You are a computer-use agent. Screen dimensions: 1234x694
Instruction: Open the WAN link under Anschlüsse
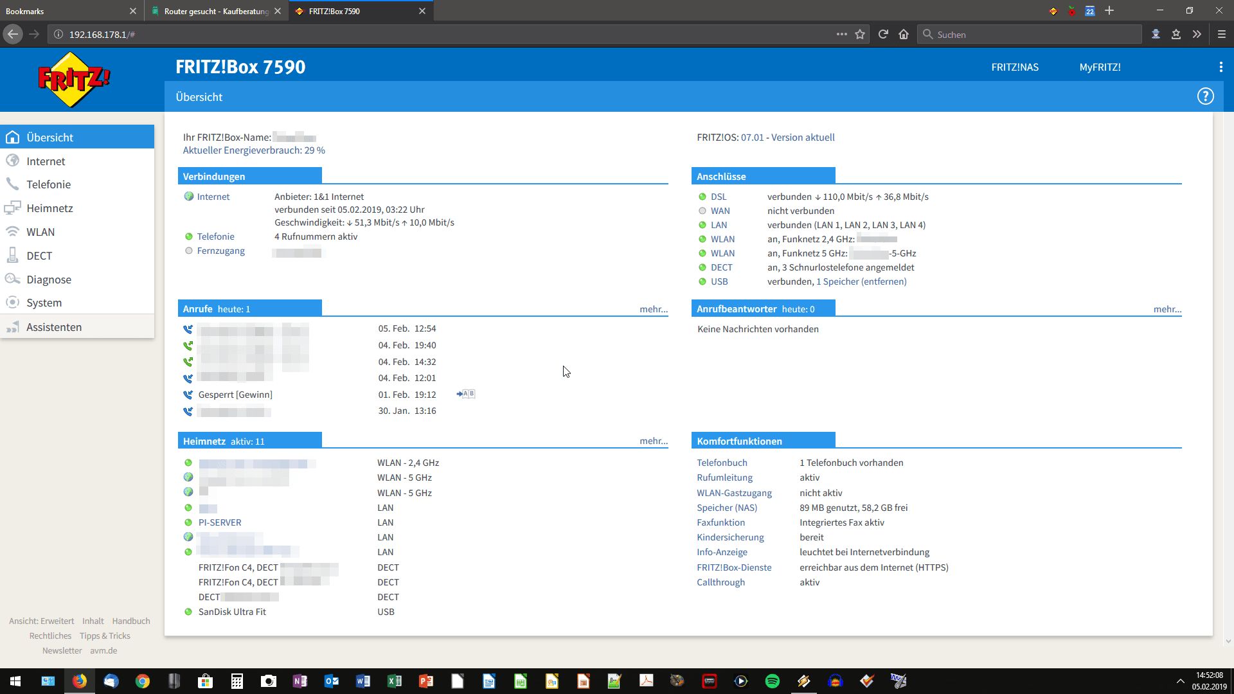pos(720,211)
